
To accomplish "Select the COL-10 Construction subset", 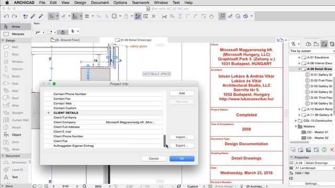I will (316, 121).
